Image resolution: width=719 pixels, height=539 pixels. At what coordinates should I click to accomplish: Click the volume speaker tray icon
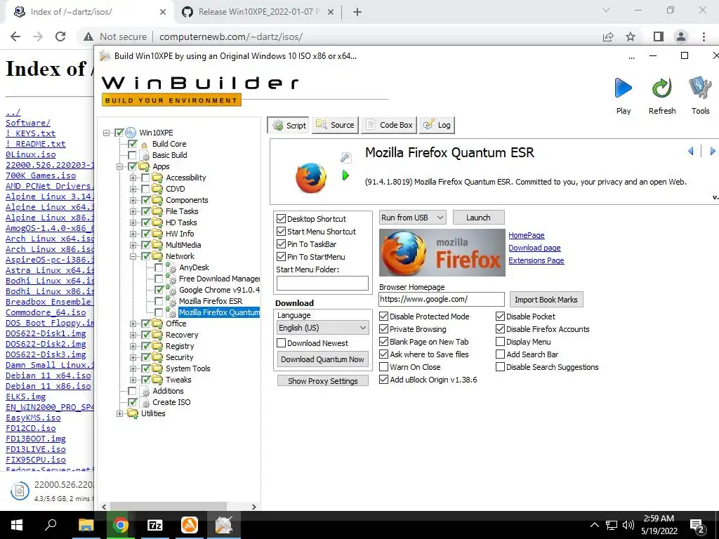coord(628,525)
